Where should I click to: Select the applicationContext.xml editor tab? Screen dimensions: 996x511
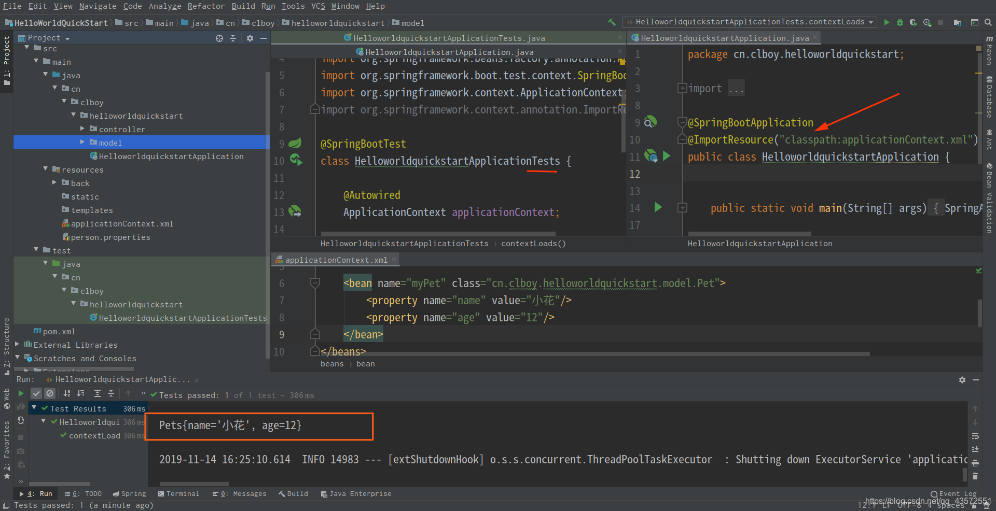(336, 260)
